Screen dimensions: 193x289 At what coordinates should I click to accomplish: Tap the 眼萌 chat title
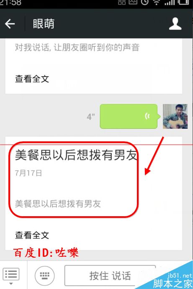[x=44, y=24]
